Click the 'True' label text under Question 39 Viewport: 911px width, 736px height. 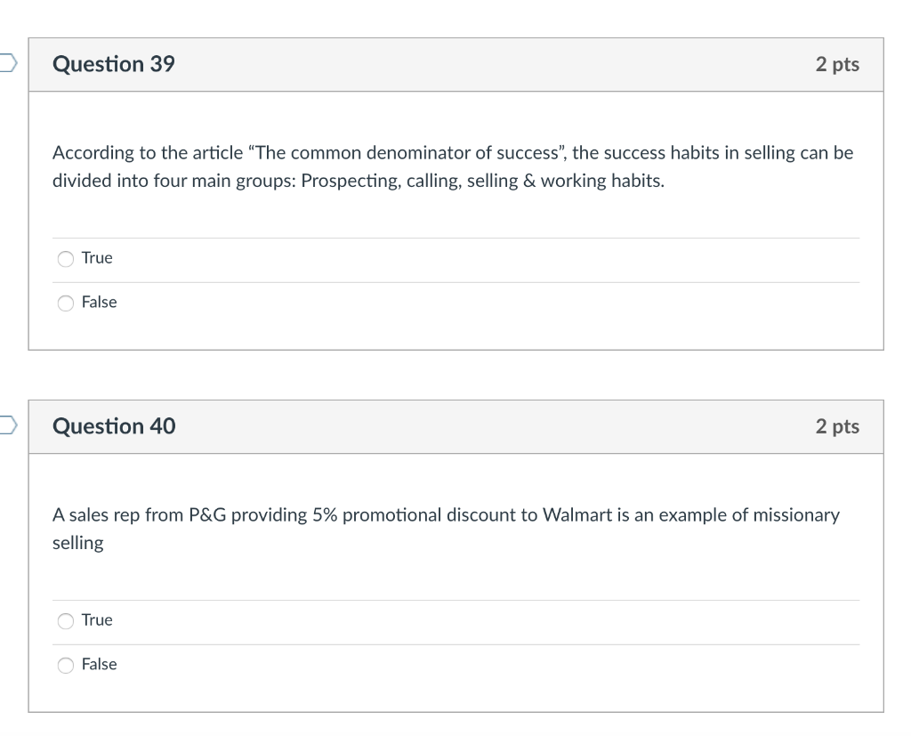(x=97, y=258)
